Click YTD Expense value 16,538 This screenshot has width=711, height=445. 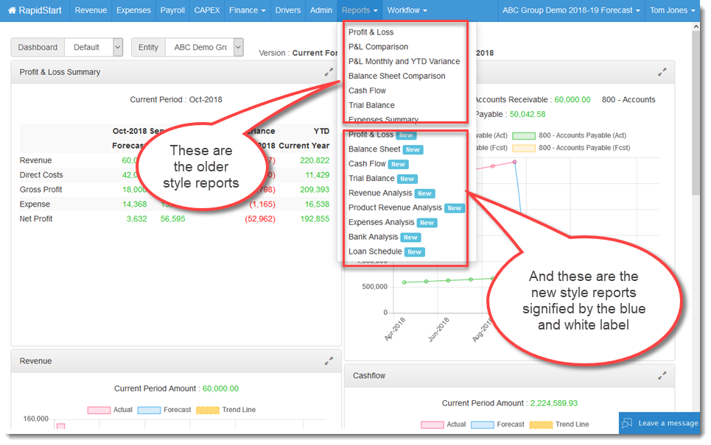pos(317,204)
